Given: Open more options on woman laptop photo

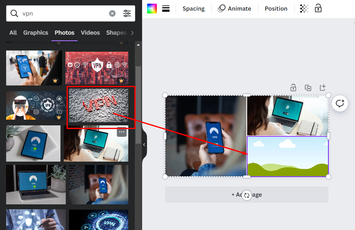Looking at the screenshot, I should coord(122,132).
